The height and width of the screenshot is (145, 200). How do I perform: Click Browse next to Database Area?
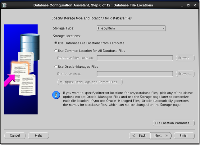tap(185, 74)
